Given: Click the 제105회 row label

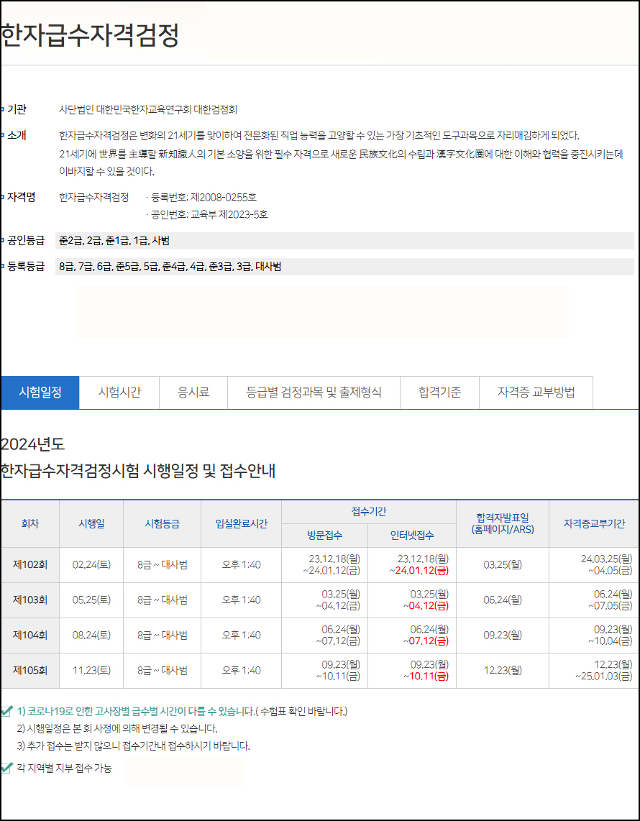Looking at the screenshot, I should pyautogui.click(x=30, y=670).
